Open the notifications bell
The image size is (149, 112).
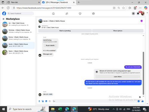click(138, 13)
